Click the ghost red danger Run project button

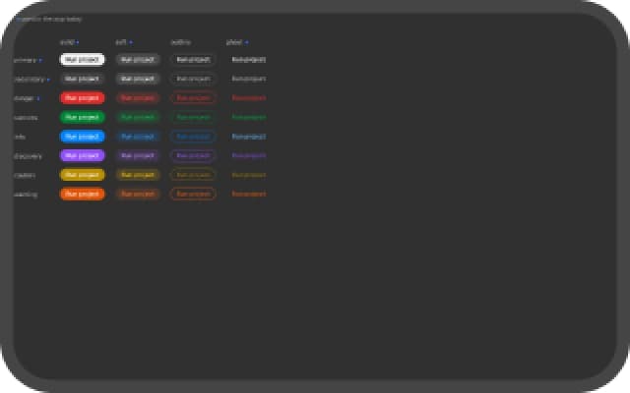[x=249, y=98]
